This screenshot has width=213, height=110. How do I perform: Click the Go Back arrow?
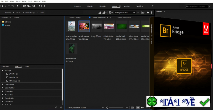pos(2,6)
